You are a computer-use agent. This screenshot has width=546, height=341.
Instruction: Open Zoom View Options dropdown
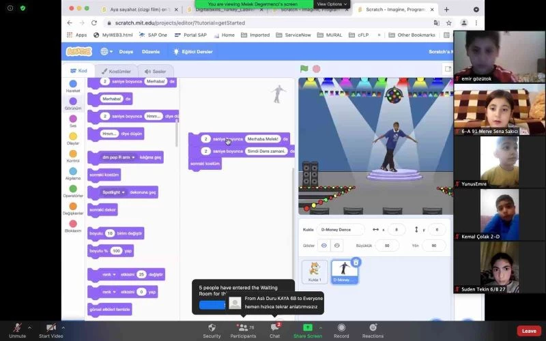tap(332, 4)
